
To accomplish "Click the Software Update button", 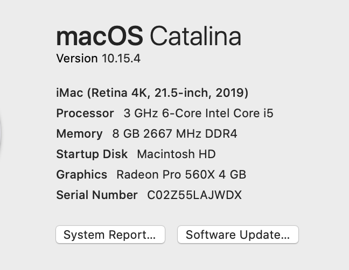I will [x=238, y=235].
